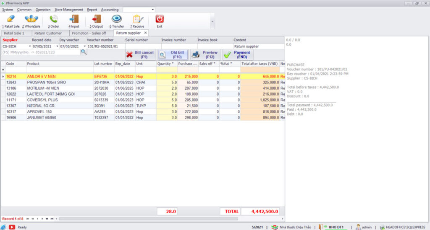
Task: Open the Retail Sale toolbar icon
Action: (x=11, y=19)
